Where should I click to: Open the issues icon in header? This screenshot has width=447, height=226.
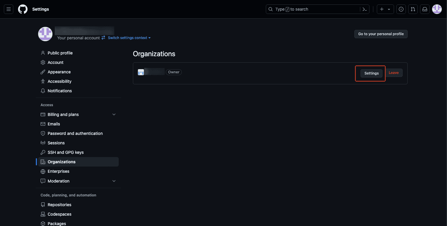coord(401,9)
